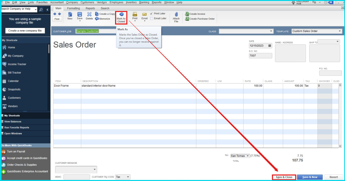This screenshot has height=181, width=345.
Task: Click Create a new company file
Action: [x=25, y=31]
